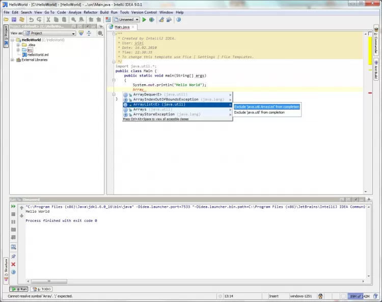
Task: Click the Undo arrow icon
Action: click(x=32, y=19)
